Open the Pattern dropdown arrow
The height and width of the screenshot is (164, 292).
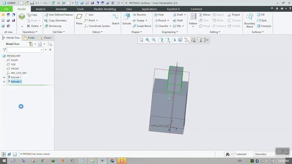[193, 26]
